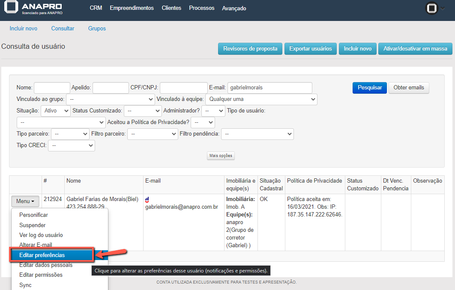The image size is (455, 290).
Task: Click the ANAPRO logo icon
Action: [12, 8]
